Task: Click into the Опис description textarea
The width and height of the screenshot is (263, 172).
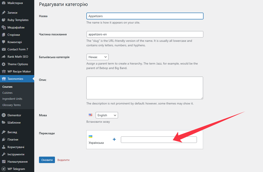Action: pyautogui.click(x=145, y=88)
